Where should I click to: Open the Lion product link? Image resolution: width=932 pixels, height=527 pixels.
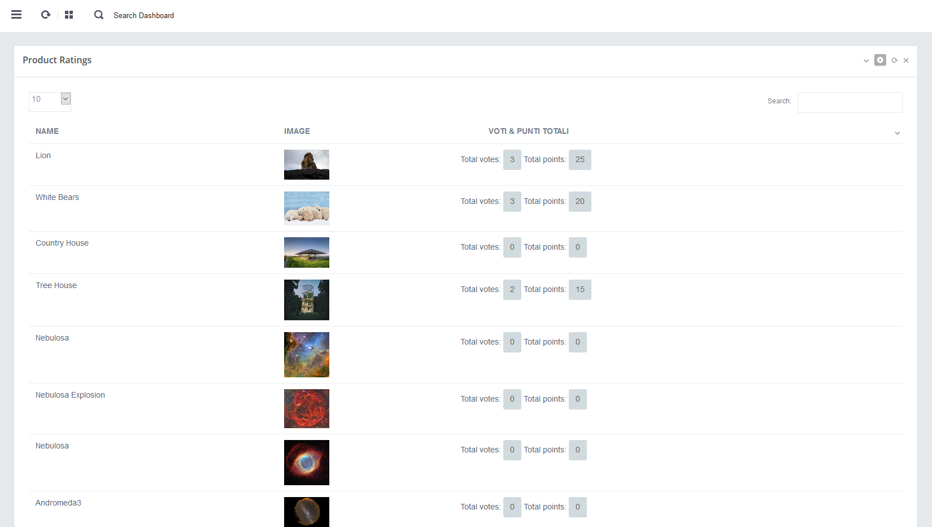pyautogui.click(x=43, y=155)
